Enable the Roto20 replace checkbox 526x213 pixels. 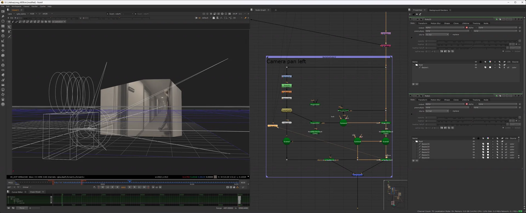pyautogui.click(x=451, y=34)
